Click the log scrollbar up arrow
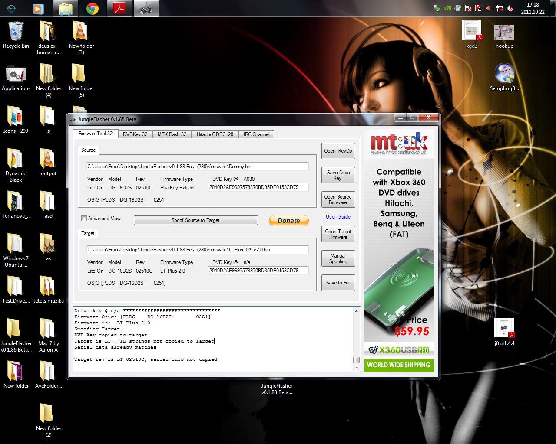556x444 pixels. (356, 310)
